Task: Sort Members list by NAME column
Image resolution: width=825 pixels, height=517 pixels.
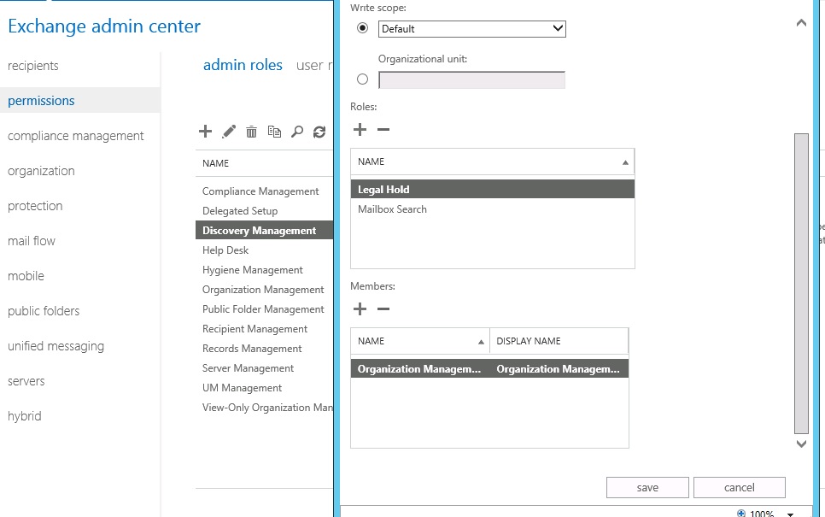Action: pyautogui.click(x=420, y=341)
